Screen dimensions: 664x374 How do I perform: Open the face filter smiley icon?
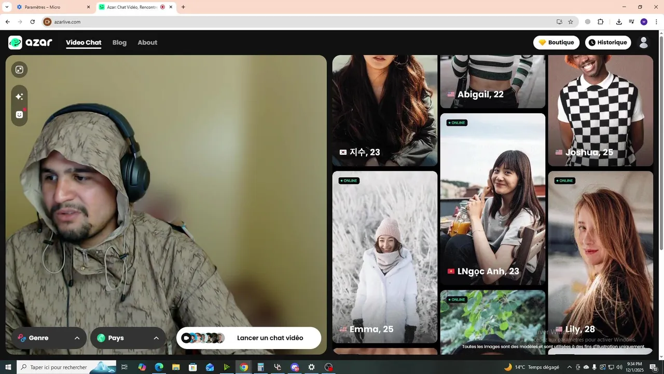click(x=19, y=114)
